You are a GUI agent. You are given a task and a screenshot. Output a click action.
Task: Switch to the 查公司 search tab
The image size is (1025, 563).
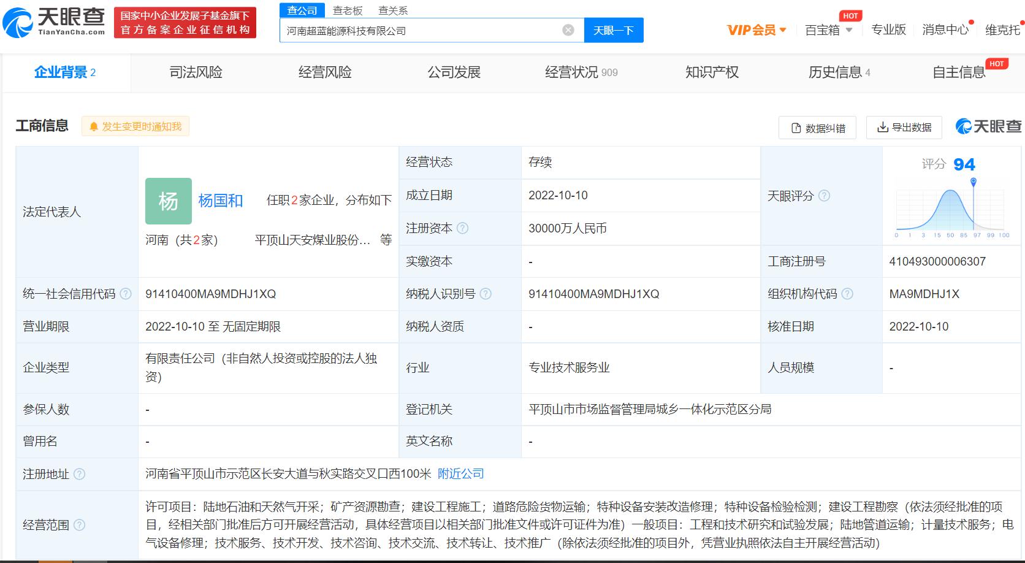[x=302, y=10]
